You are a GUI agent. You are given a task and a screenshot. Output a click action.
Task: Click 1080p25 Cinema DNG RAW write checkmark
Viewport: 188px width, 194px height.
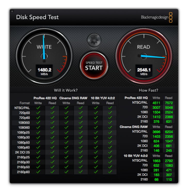(66, 132)
